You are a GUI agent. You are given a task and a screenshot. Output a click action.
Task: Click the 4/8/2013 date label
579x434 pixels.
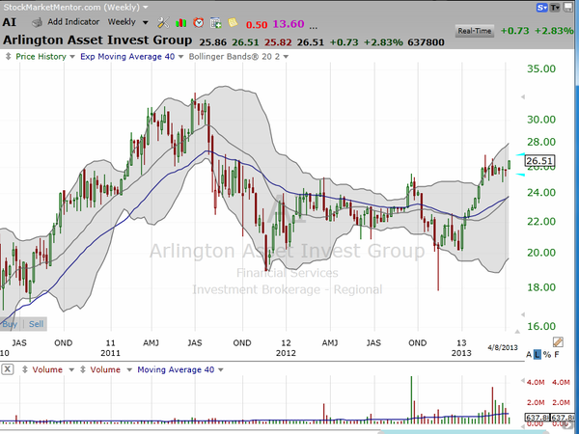tap(503, 347)
